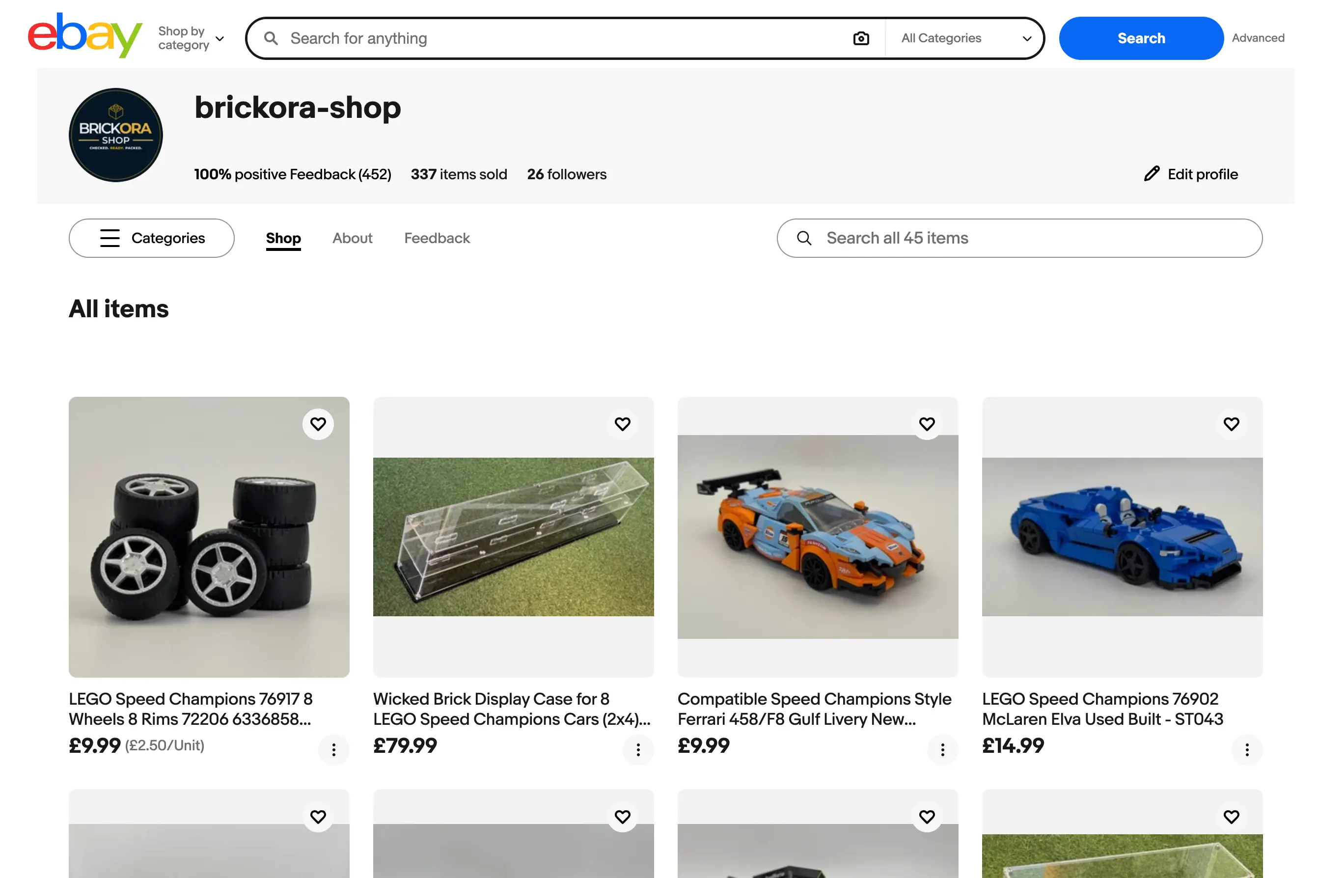Viewport: 1318px width, 878px height.
Task: Click the £14.99 price
Action: 1013,745
